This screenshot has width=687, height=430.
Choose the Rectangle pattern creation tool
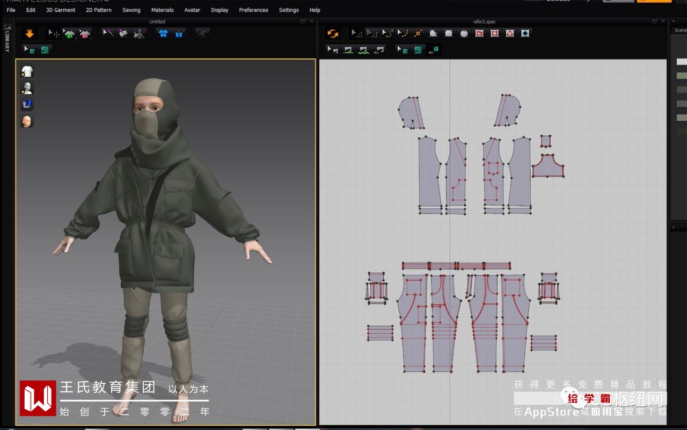(x=449, y=33)
